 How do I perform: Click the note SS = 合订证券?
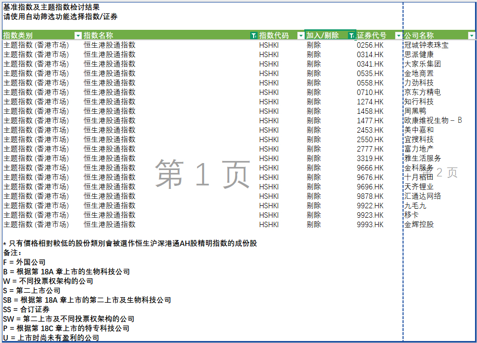[26, 310]
